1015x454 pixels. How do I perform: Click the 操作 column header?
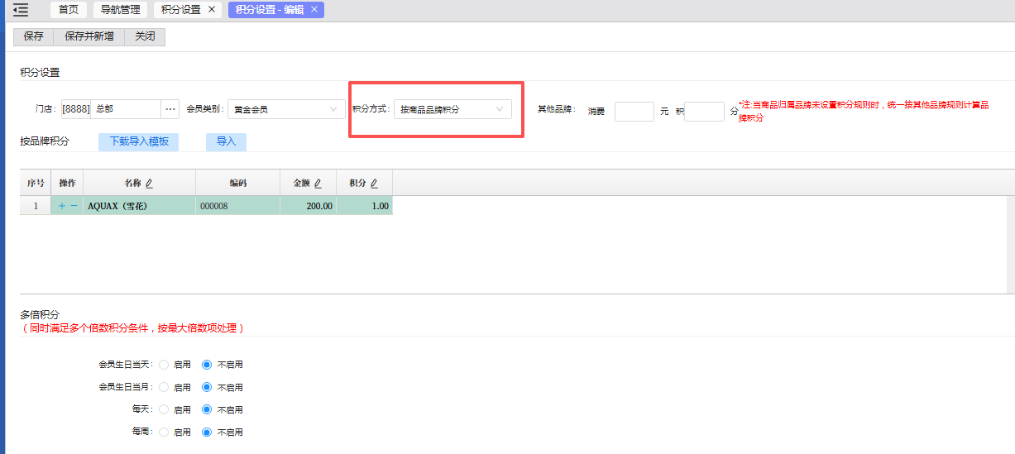coord(68,183)
